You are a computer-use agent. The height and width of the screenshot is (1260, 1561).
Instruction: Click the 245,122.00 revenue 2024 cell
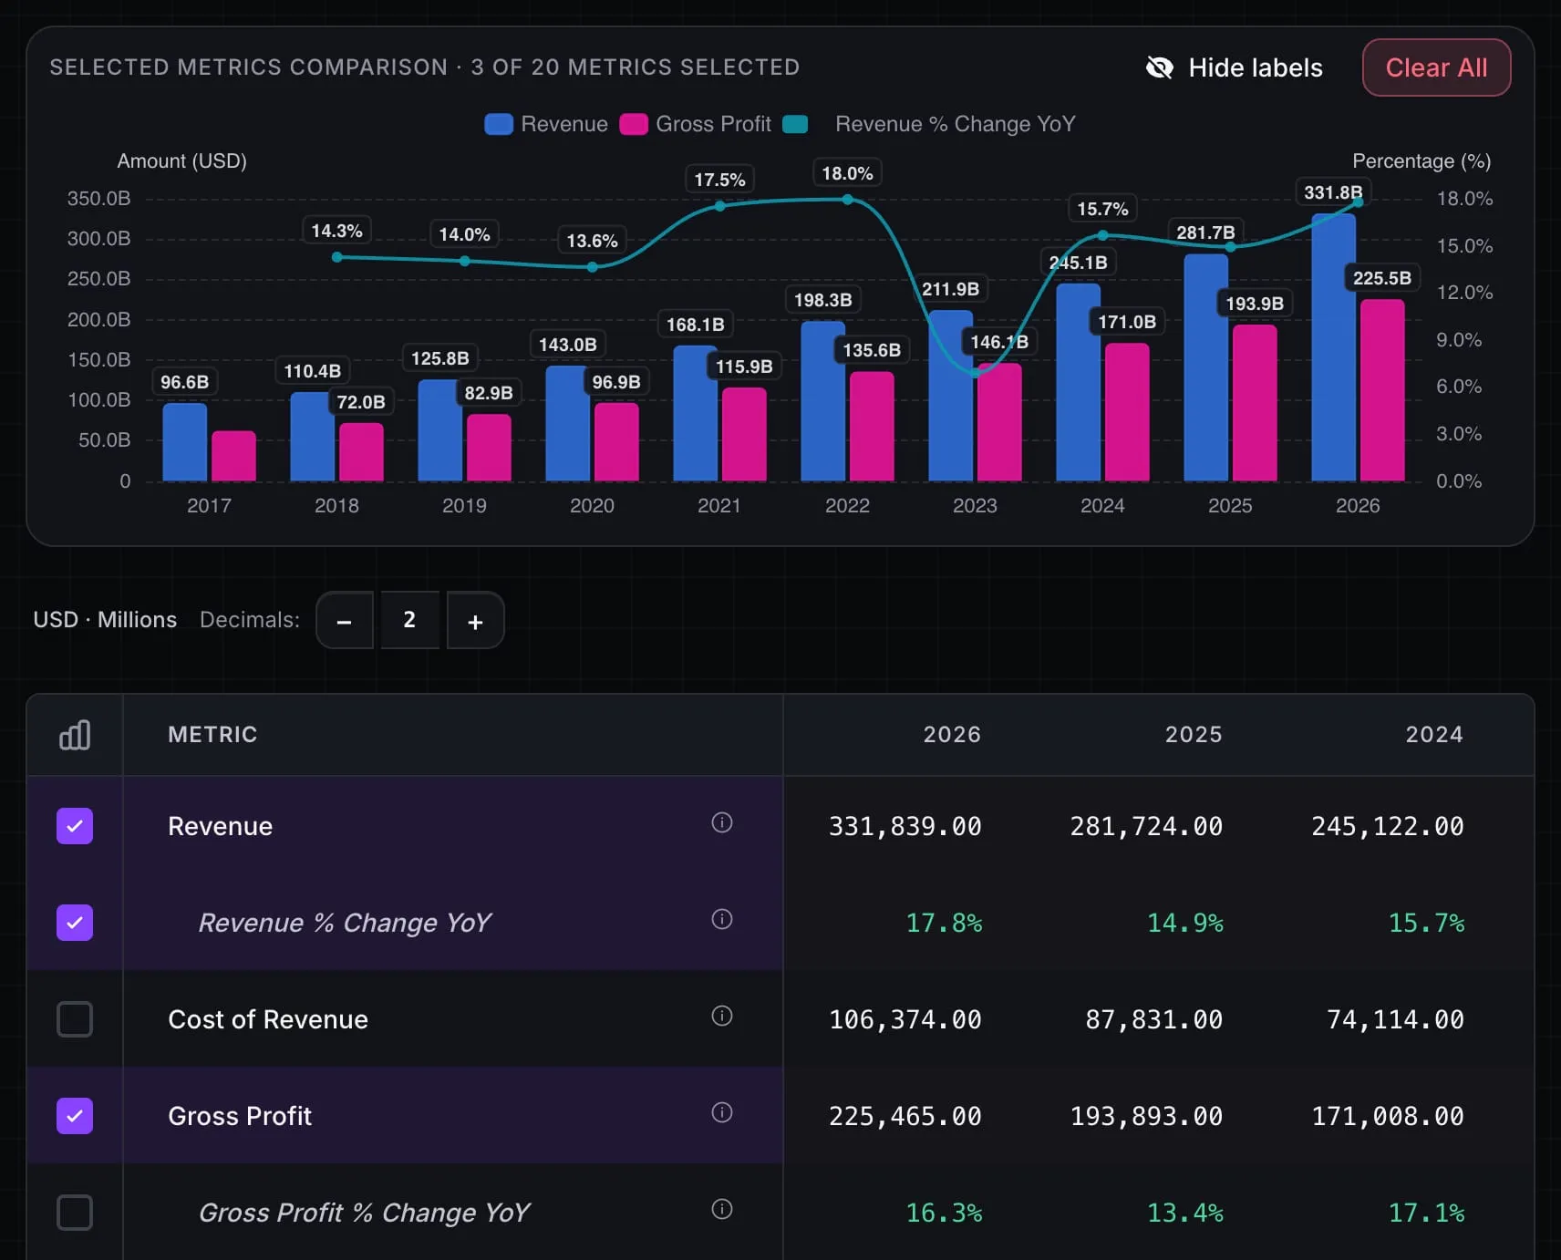(x=1388, y=826)
